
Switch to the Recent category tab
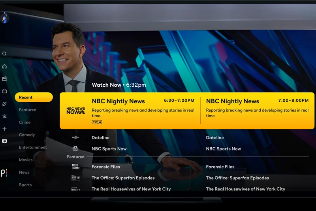coord(34,97)
